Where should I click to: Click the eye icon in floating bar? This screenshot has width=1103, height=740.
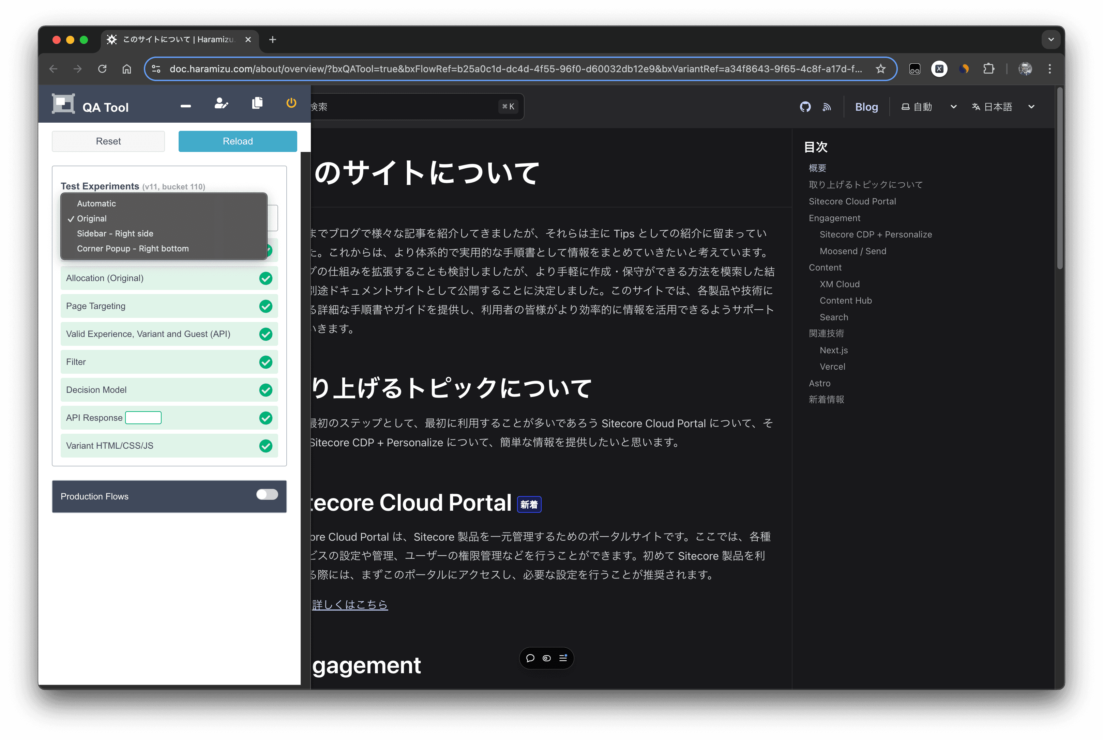547,658
